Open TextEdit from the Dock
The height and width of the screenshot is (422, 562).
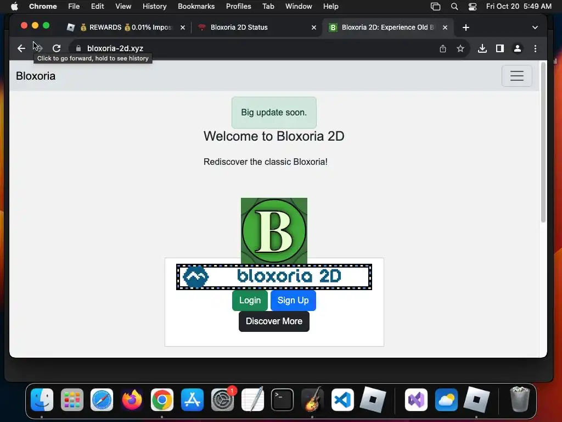point(252,400)
